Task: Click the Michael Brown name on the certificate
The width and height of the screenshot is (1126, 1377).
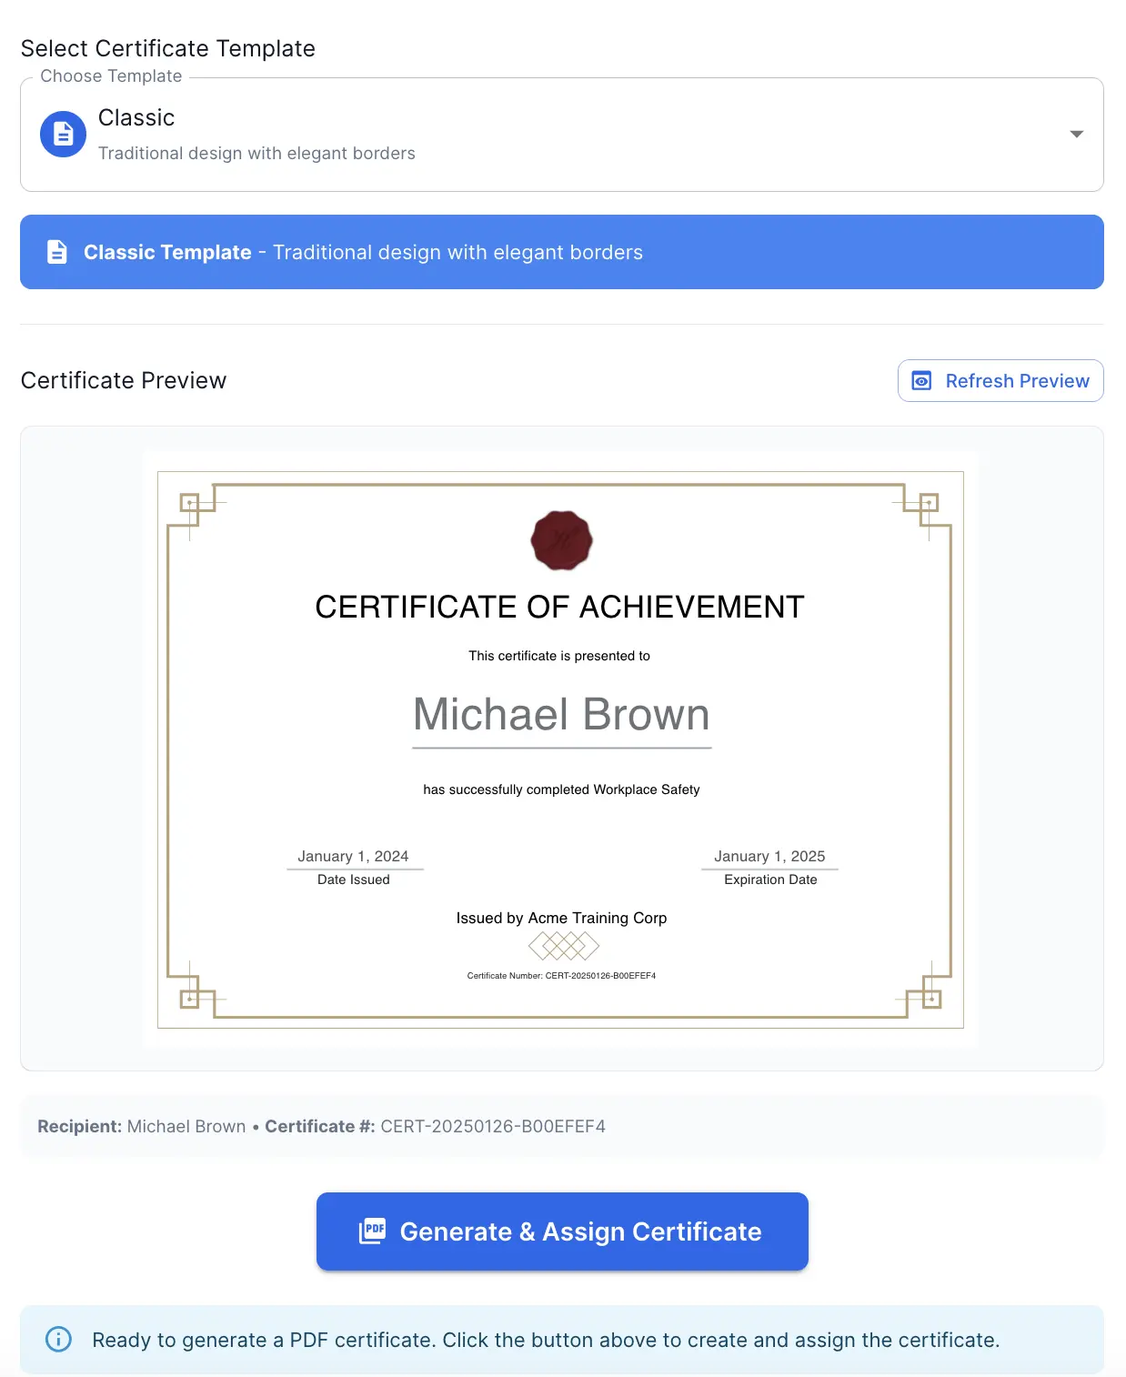Action: pyautogui.click(x=561, y=715)
